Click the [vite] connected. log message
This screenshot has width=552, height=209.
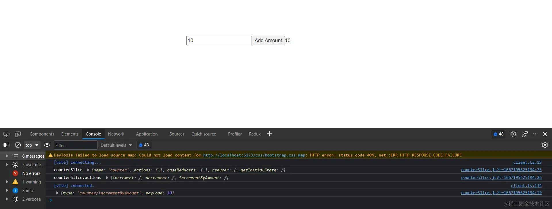[74, 185]
